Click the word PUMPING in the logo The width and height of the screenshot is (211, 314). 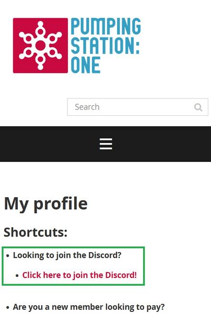coord(106,26)
